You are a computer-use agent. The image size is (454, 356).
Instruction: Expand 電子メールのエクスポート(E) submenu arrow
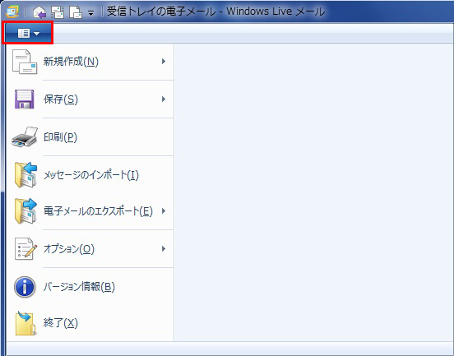point(164,210)
